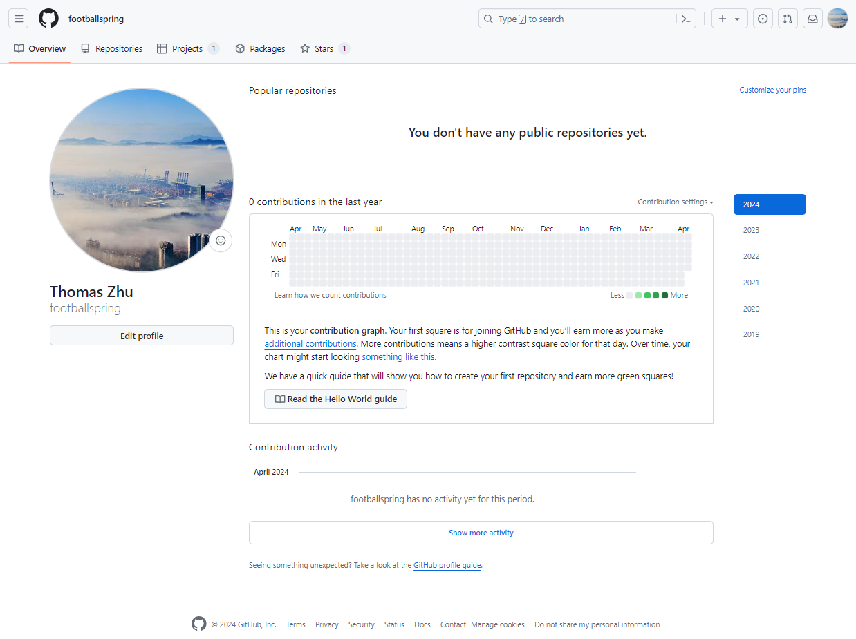856x639 pixels.
Task: Set a status with the smiley icon
Action: coord(221,240)
